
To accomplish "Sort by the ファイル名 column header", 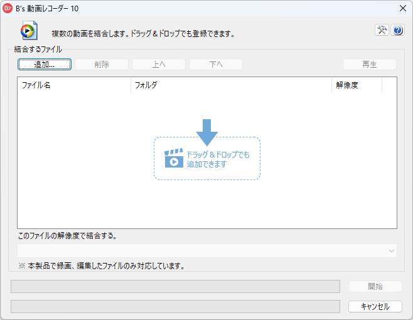I will coord(74,85).
